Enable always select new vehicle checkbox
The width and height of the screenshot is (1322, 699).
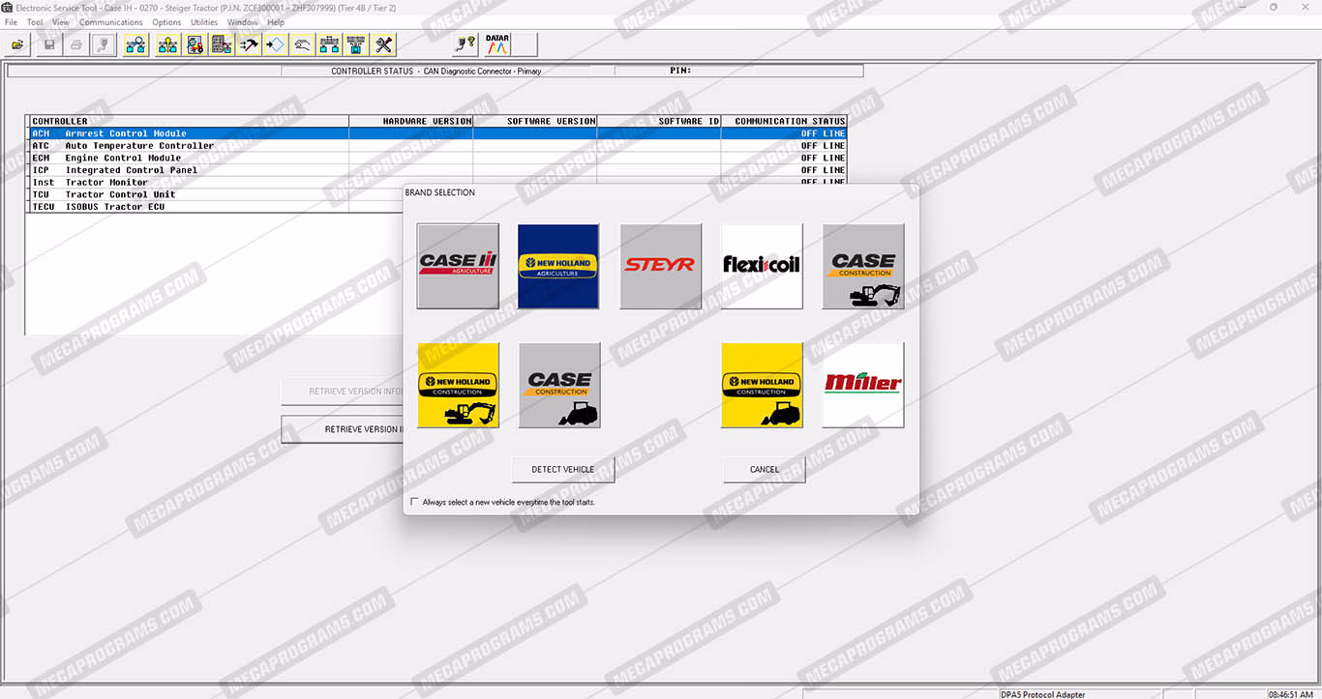pos(415,502)
